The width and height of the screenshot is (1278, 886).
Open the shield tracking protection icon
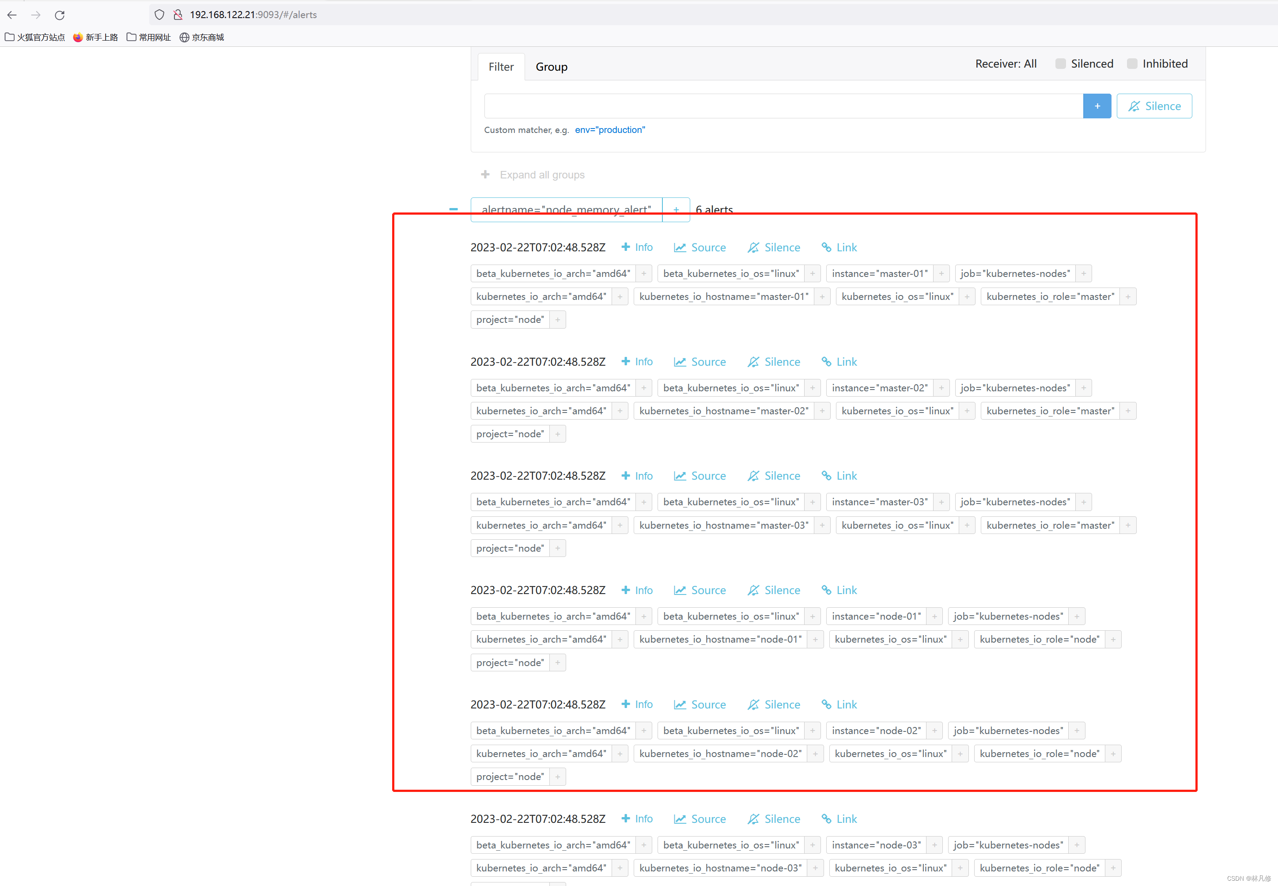click(x=159, y=15)
